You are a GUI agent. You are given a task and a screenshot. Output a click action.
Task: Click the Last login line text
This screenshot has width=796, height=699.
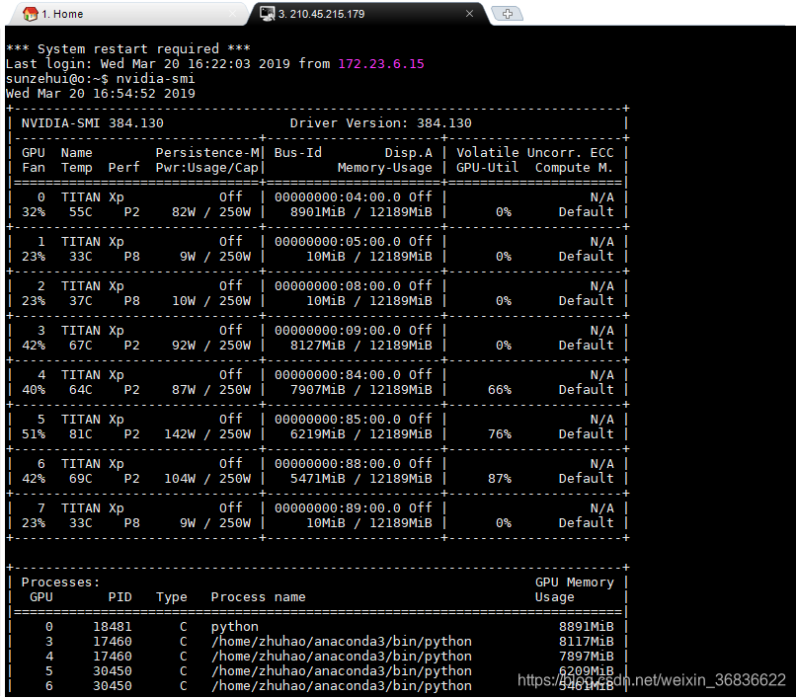pos(214,64)
